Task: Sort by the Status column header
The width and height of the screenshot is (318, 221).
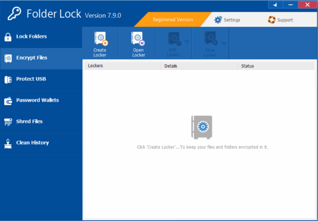Action: tap(276, 66)
